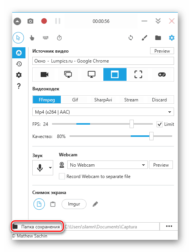The height and width of the screenshot is (252, 190).
Task: Expand the Mp4 (x264 | AAC) format dropdown
Action: [103, 112]
